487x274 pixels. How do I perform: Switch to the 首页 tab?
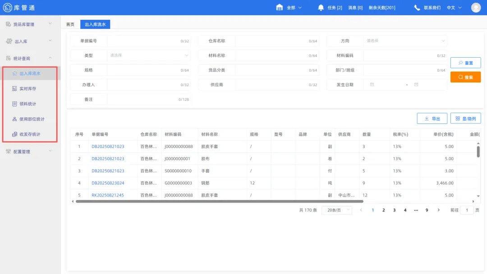70,24
